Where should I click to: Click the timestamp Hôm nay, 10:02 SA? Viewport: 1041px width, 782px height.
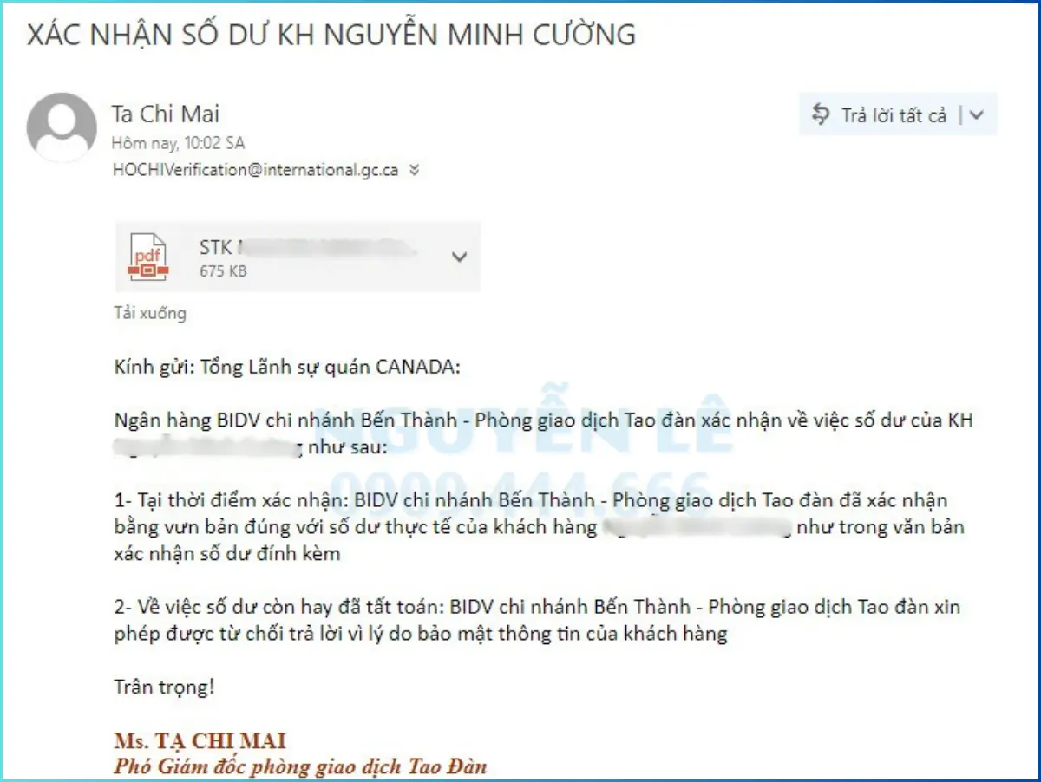(178, 143)
